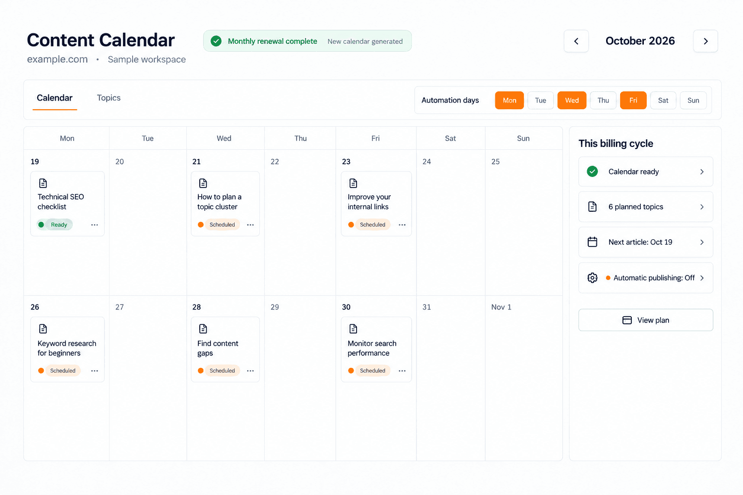Go to the previous month
This screenshot has width=743, height=495.
(576, 41)
